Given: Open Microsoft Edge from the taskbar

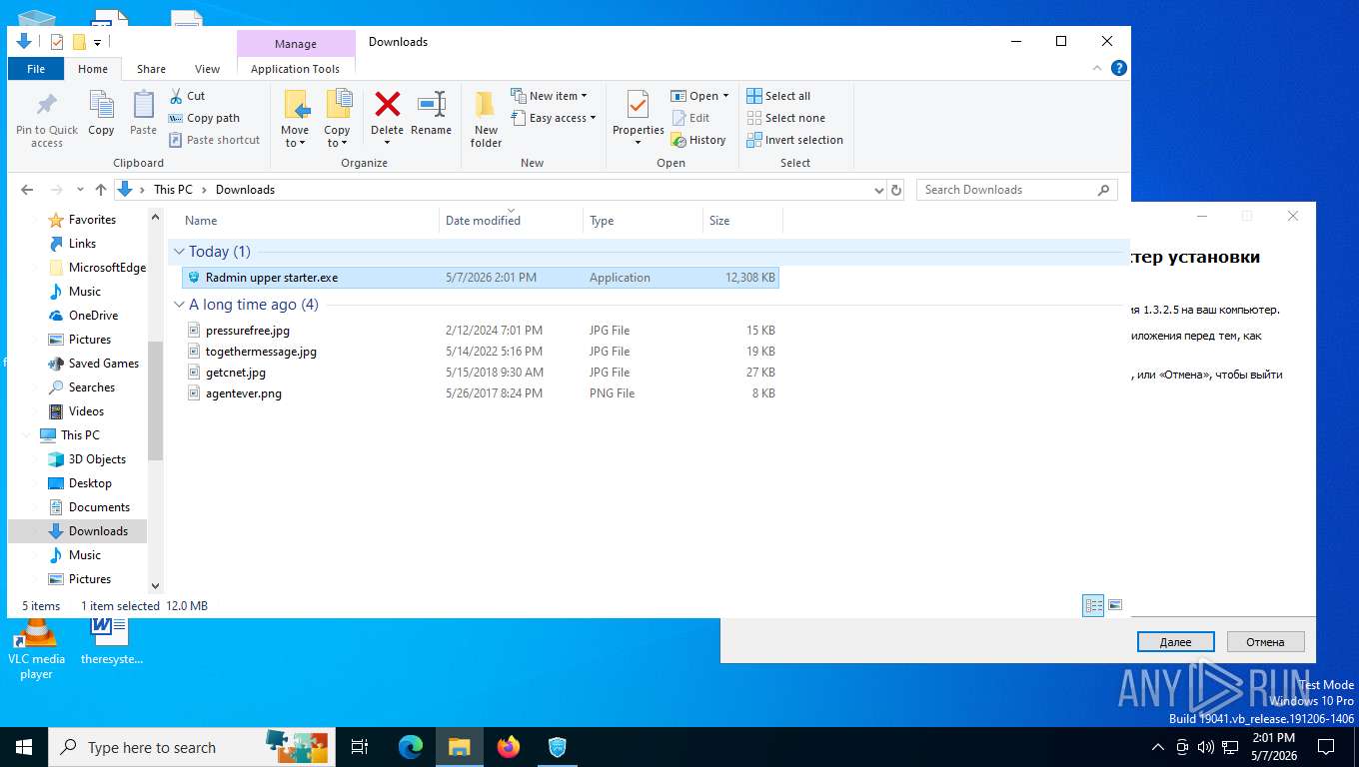Looking at the screenshot, I should (411, 747).
